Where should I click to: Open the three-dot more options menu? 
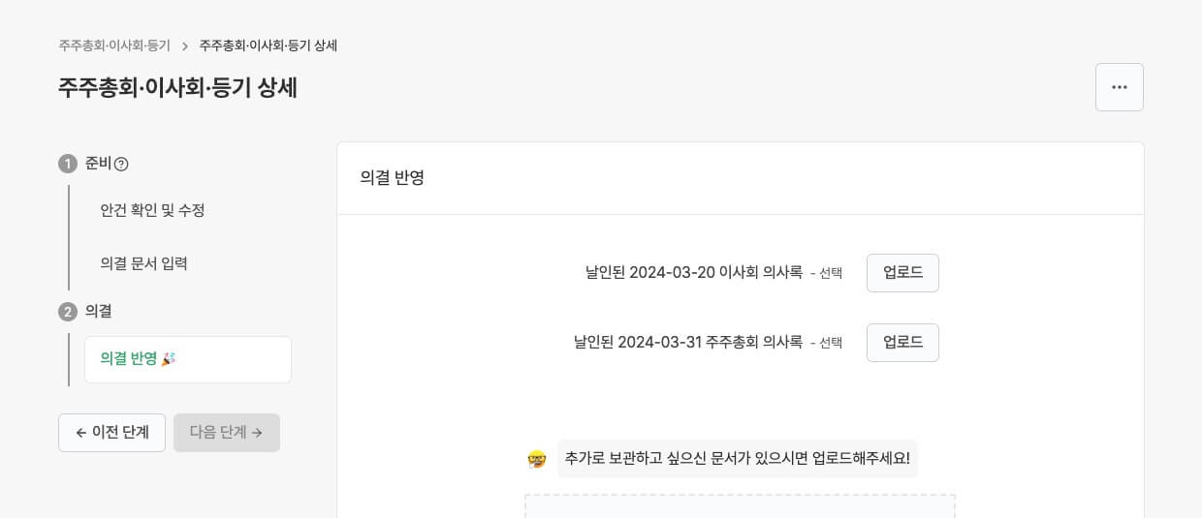(x=1119, y=87)
